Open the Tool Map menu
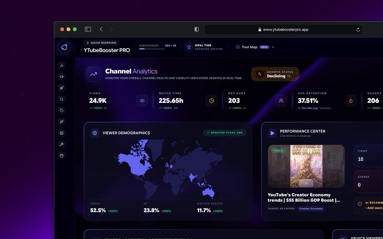 click(255, 47)
